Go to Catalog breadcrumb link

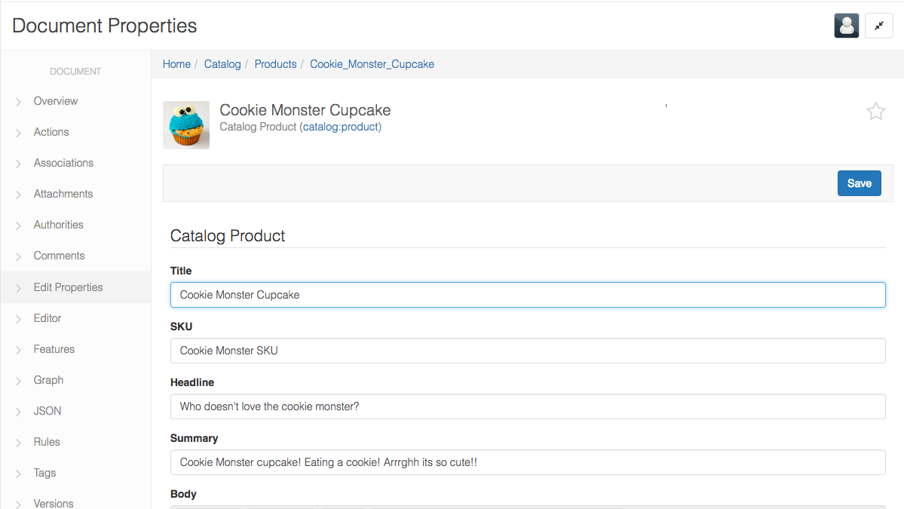pos(222,64)
